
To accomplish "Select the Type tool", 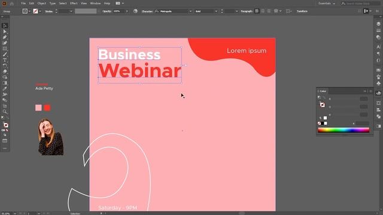I will (x=5, y=60).
